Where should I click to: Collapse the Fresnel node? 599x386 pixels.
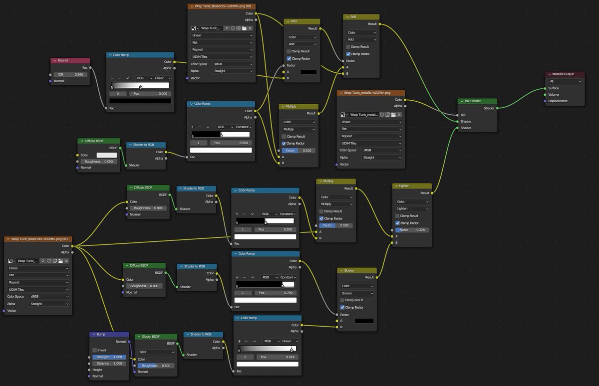[54, 60]
